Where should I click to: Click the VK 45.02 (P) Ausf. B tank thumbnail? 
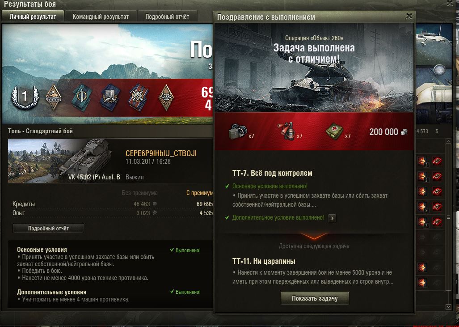click(60, 161)
